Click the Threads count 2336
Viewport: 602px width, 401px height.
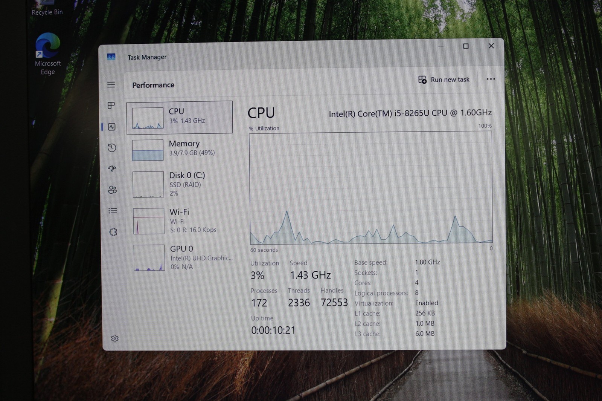click(299, 303)
